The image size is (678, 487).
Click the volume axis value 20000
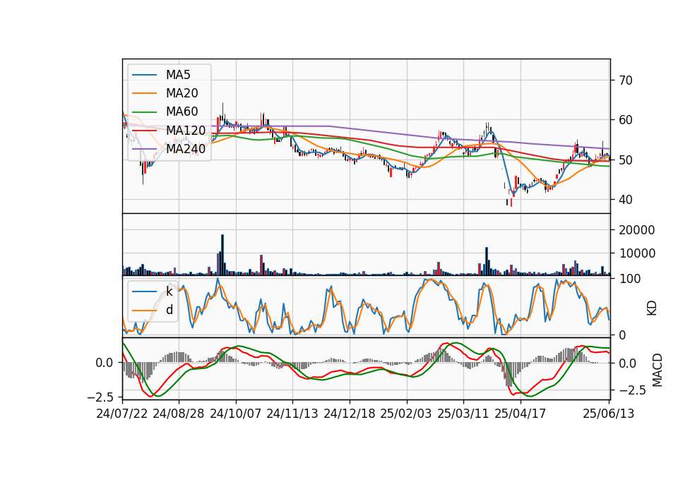click(x=636, y=230)
